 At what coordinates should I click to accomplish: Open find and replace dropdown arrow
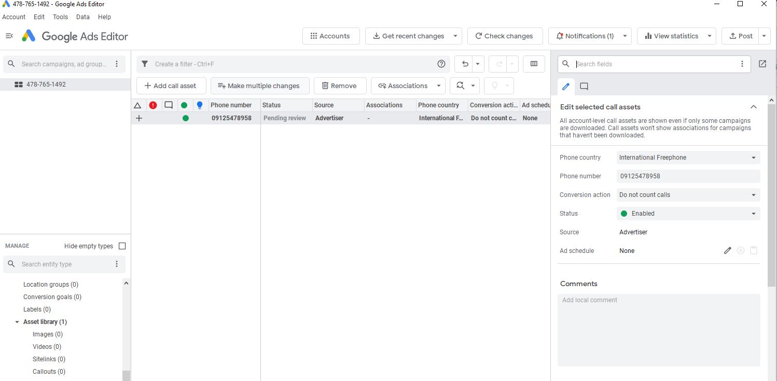[x=473, y=86]
